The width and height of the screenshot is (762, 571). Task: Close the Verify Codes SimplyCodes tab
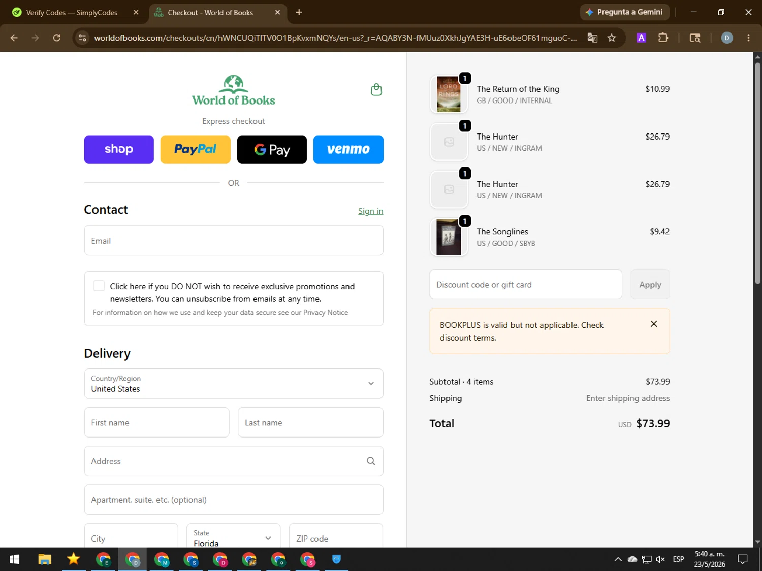point(136,12)
